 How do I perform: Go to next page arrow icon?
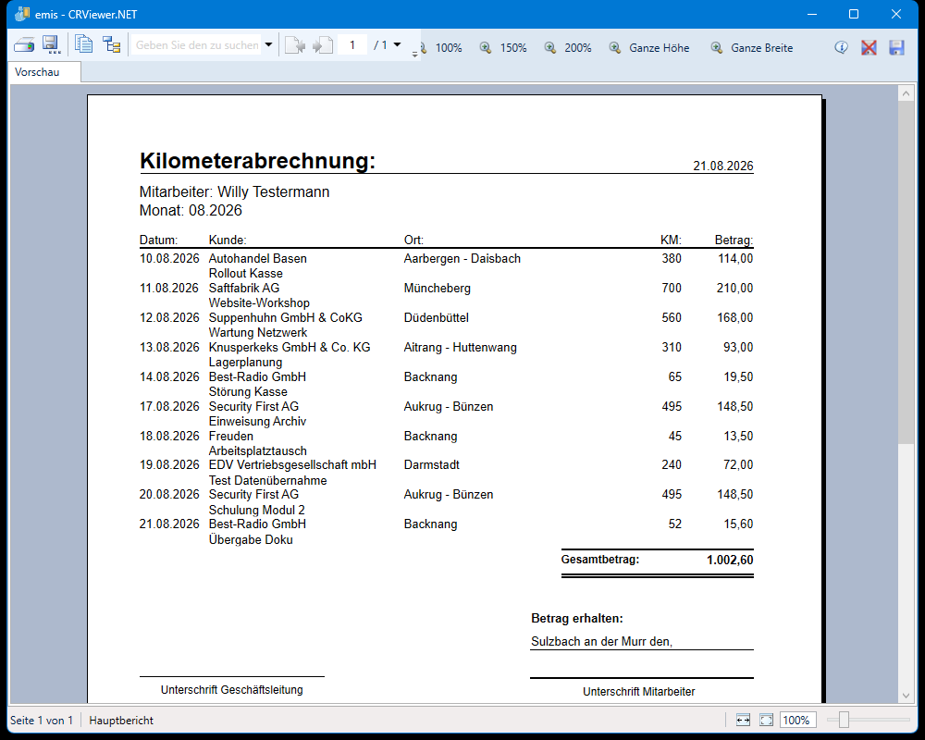(323, 44)
